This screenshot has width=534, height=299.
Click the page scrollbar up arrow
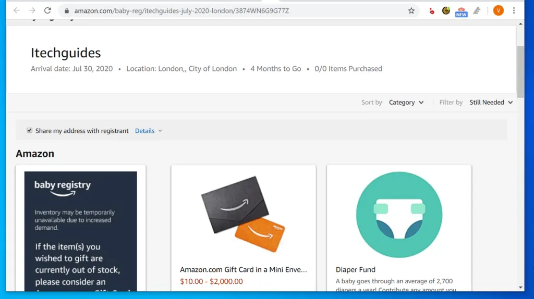click(x=520, y=24)
